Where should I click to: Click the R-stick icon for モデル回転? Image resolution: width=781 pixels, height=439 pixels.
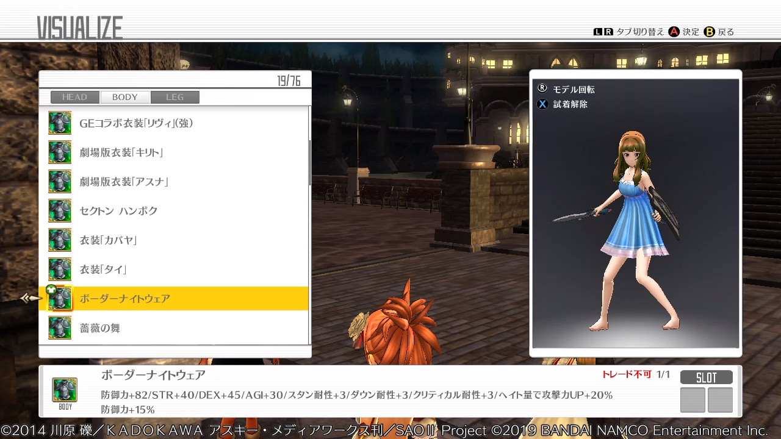point(542,88)
